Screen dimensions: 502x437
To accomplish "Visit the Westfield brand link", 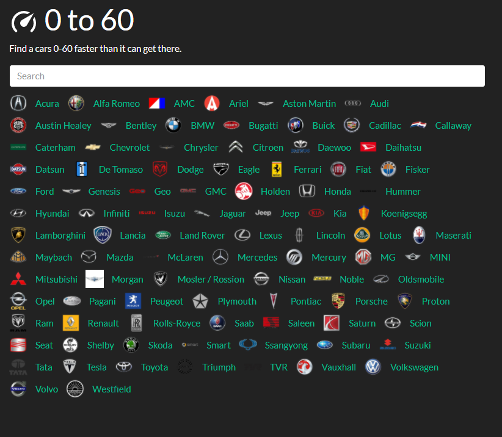I will (x=112, y=389).
